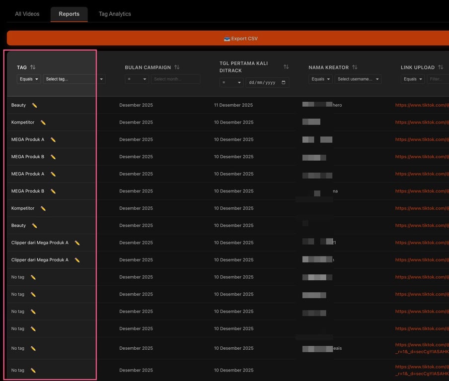Click the 11 Desember 2025 date cell
Viewport: 449px width, 381px height.
pyautogui.click(x=233, y=105)
